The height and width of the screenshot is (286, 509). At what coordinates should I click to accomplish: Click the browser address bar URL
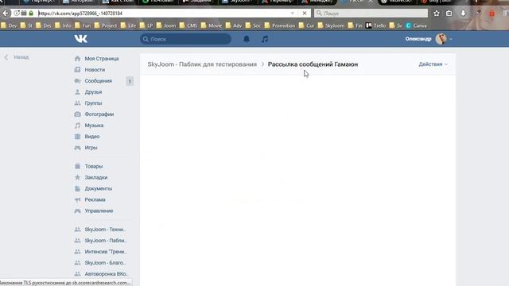point(80,14)
